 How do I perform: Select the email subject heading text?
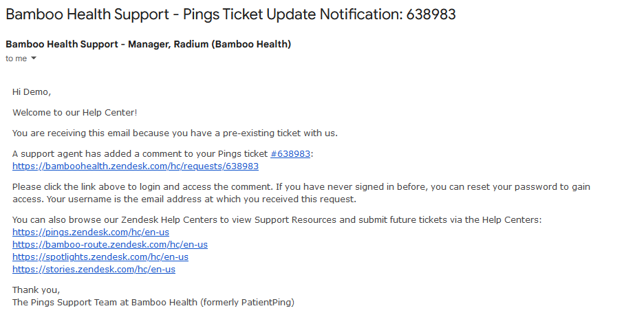tap(230, 14)
